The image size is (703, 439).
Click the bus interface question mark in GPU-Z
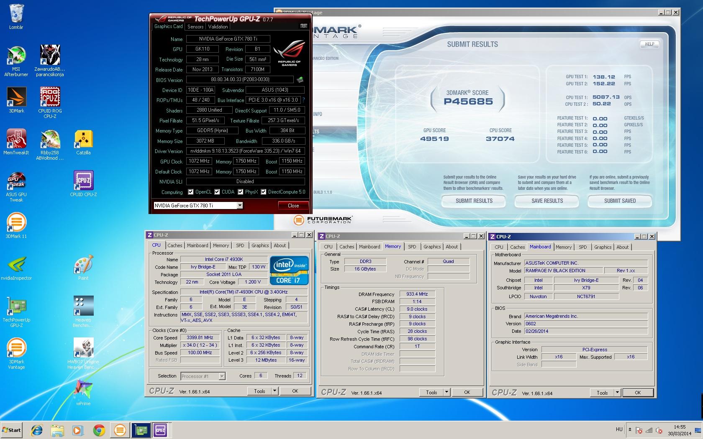pyautogui.click(x=303, y=100)
